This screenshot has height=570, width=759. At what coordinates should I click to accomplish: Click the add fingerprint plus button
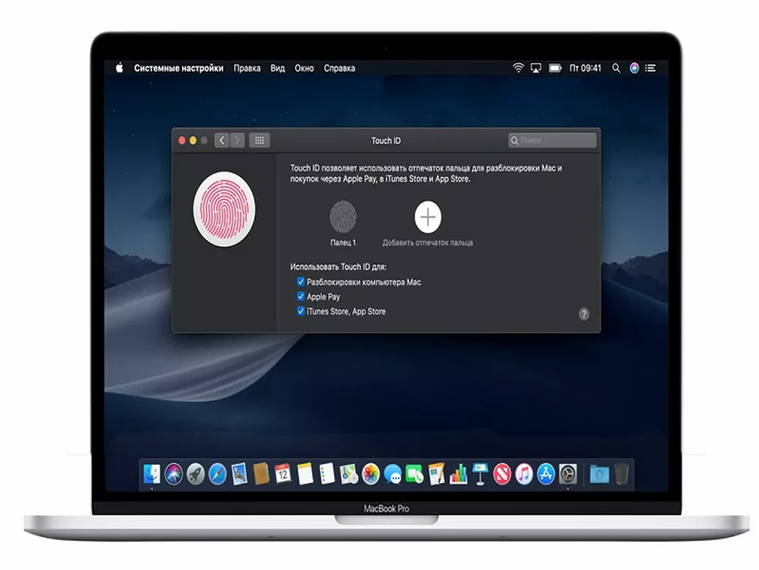pyautogui.click(x=428, y=217)
